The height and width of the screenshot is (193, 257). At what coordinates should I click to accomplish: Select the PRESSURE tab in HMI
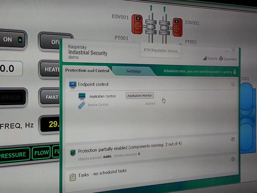tap(15, 155)
